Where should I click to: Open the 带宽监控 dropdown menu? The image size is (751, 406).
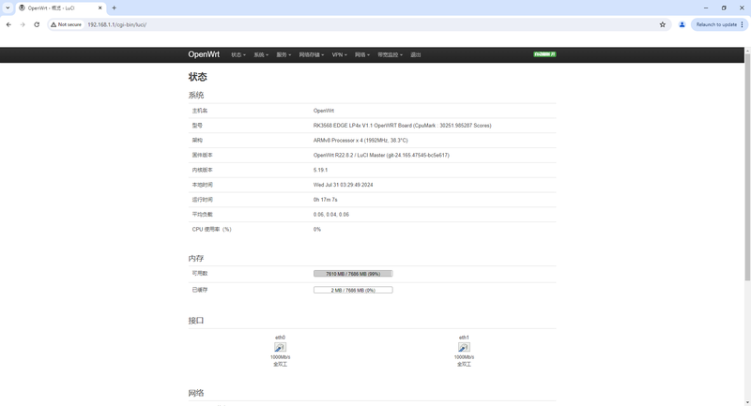coord(390,55)
